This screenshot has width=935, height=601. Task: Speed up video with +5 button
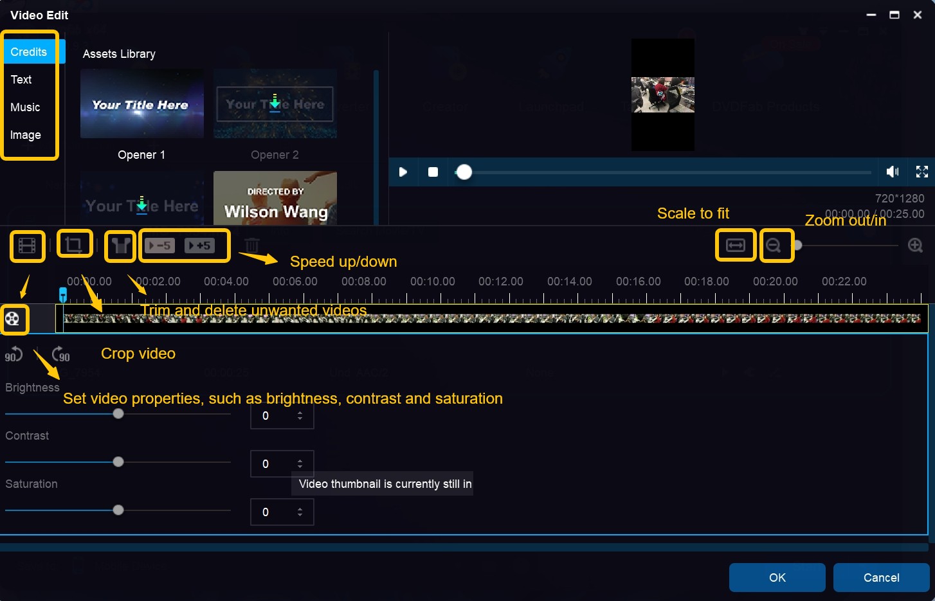click(x=199, y=246)
